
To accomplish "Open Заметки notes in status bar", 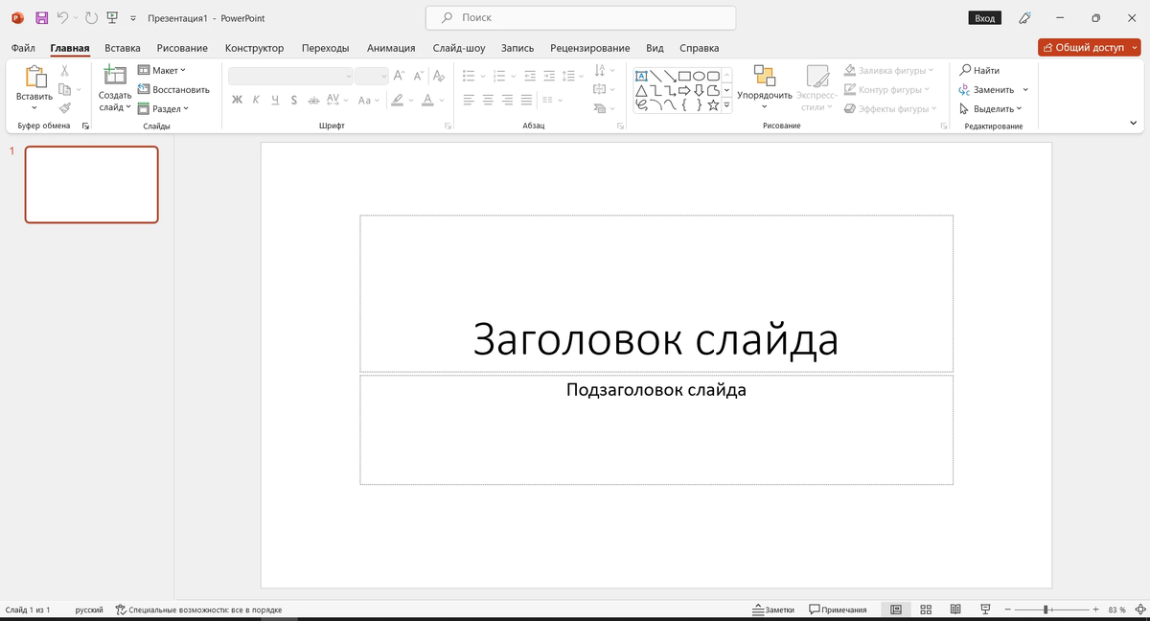I will click(774, 609).
